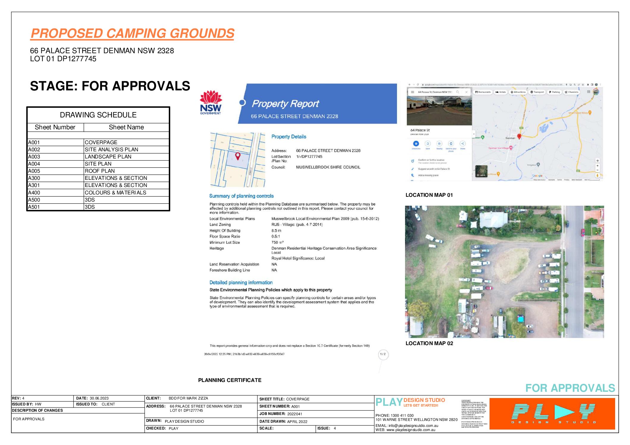This screenshot has height=445, width=630.
Task: Click the red location pin at Denman
Action: coord(519,136)
